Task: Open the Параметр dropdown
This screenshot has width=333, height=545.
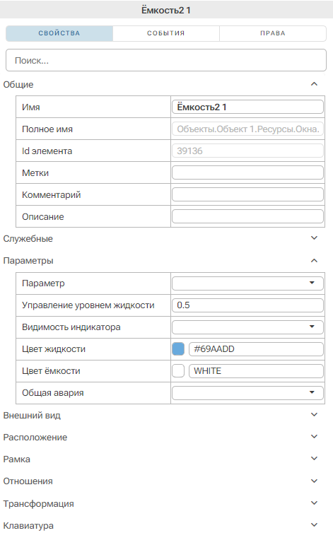Action: click(247, 283)
